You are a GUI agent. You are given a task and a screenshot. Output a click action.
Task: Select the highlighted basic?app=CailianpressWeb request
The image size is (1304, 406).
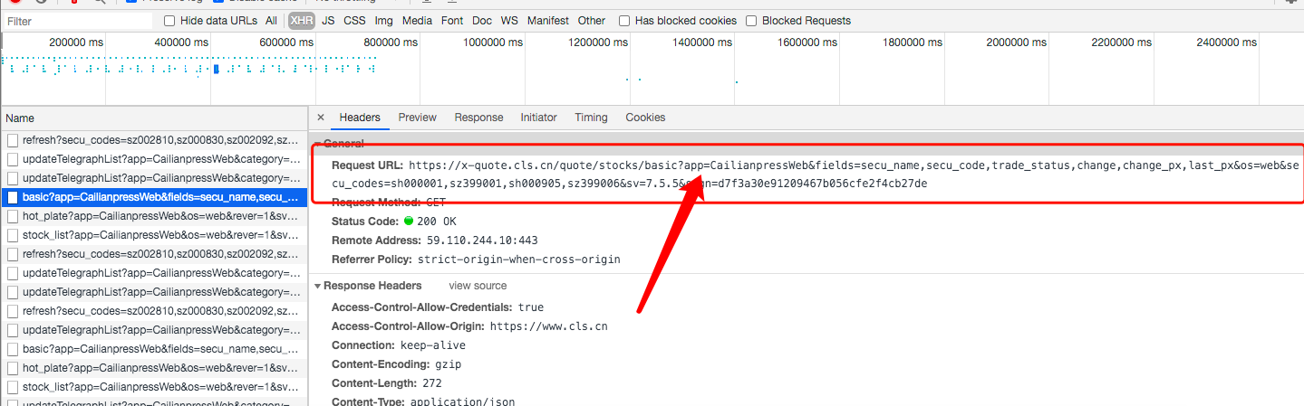pyautogui.click(x=154, y=196)
